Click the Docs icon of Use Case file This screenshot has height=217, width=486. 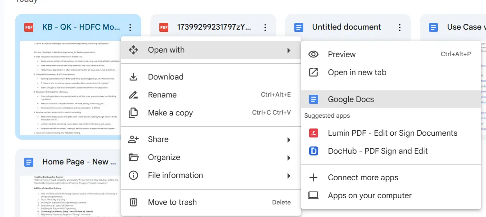[x=433, y=27]
